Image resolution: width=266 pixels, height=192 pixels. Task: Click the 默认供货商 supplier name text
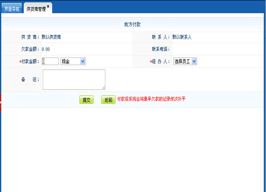pyautogui.click(x=54, y=37)
